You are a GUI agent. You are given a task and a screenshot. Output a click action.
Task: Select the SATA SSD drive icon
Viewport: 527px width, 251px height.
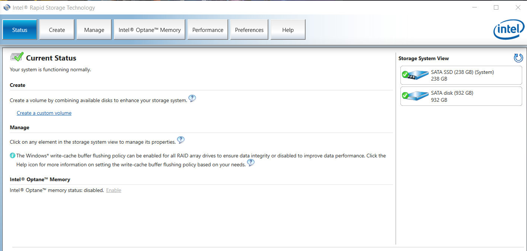(x=415, y=75)
